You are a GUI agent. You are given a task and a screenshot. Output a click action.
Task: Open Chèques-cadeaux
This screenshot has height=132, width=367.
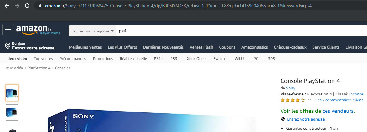click(x=290, y=47)
